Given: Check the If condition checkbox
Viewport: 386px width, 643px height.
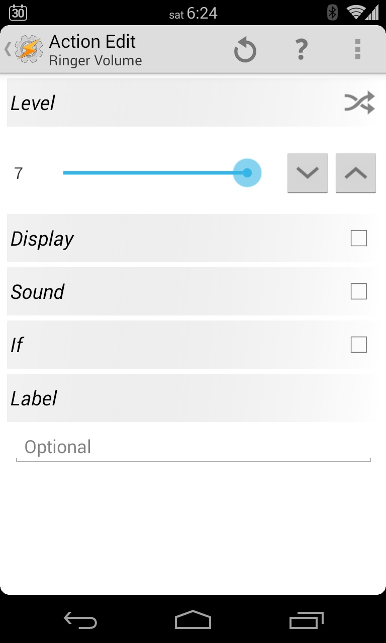Looking at the screenshot, I should 359,345.
